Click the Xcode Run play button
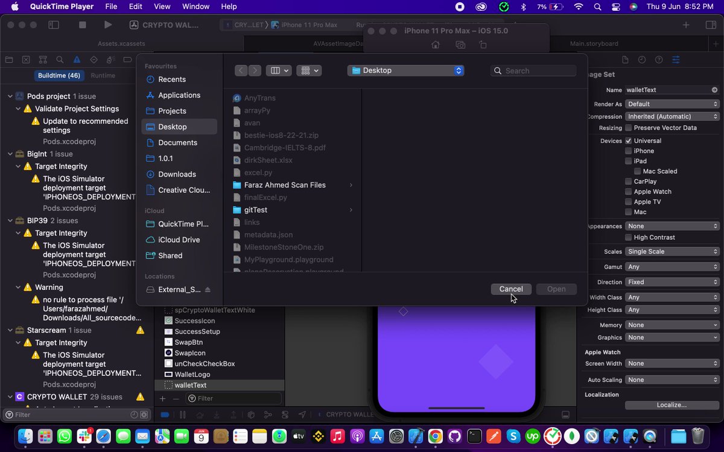Screen dimensions: 724x452 107,25
